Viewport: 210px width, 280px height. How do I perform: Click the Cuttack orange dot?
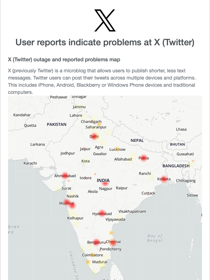pyautogui.click(x=148, y=194)
